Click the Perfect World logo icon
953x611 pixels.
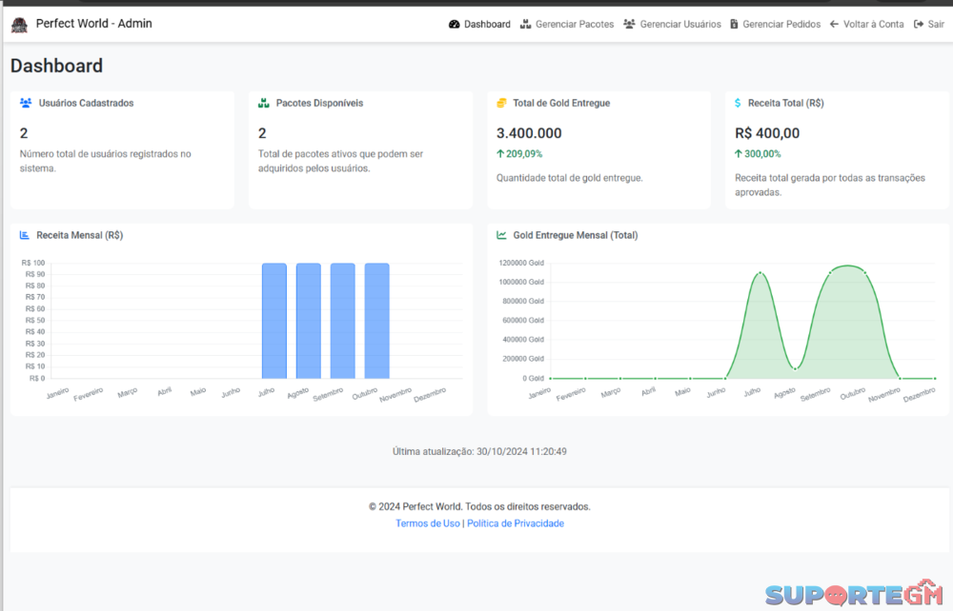(x=19, y=24)
